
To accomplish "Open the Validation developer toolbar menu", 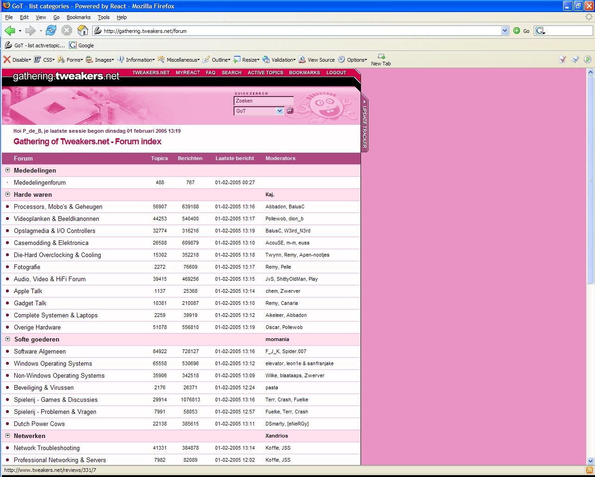I will coord(279,60).
